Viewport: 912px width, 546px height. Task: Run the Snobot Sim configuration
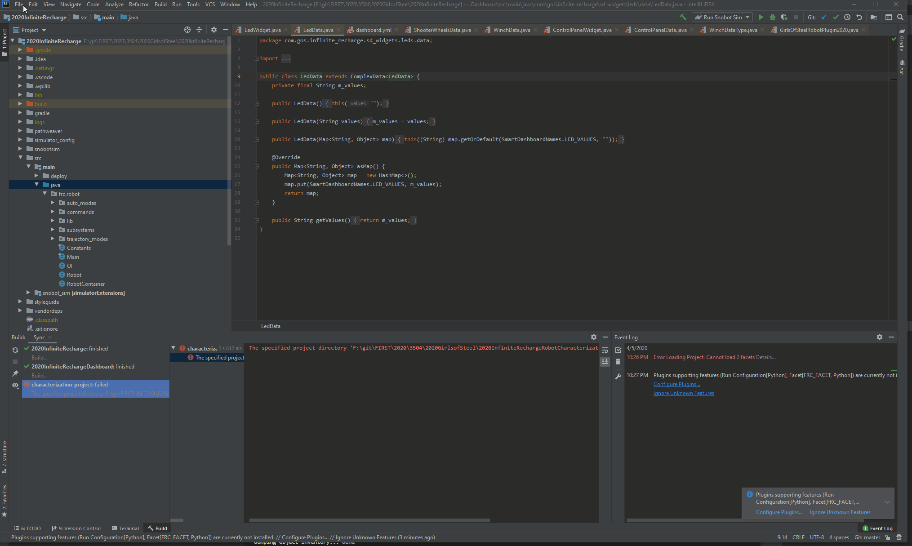pyautogui.click(x=761, y=17)
